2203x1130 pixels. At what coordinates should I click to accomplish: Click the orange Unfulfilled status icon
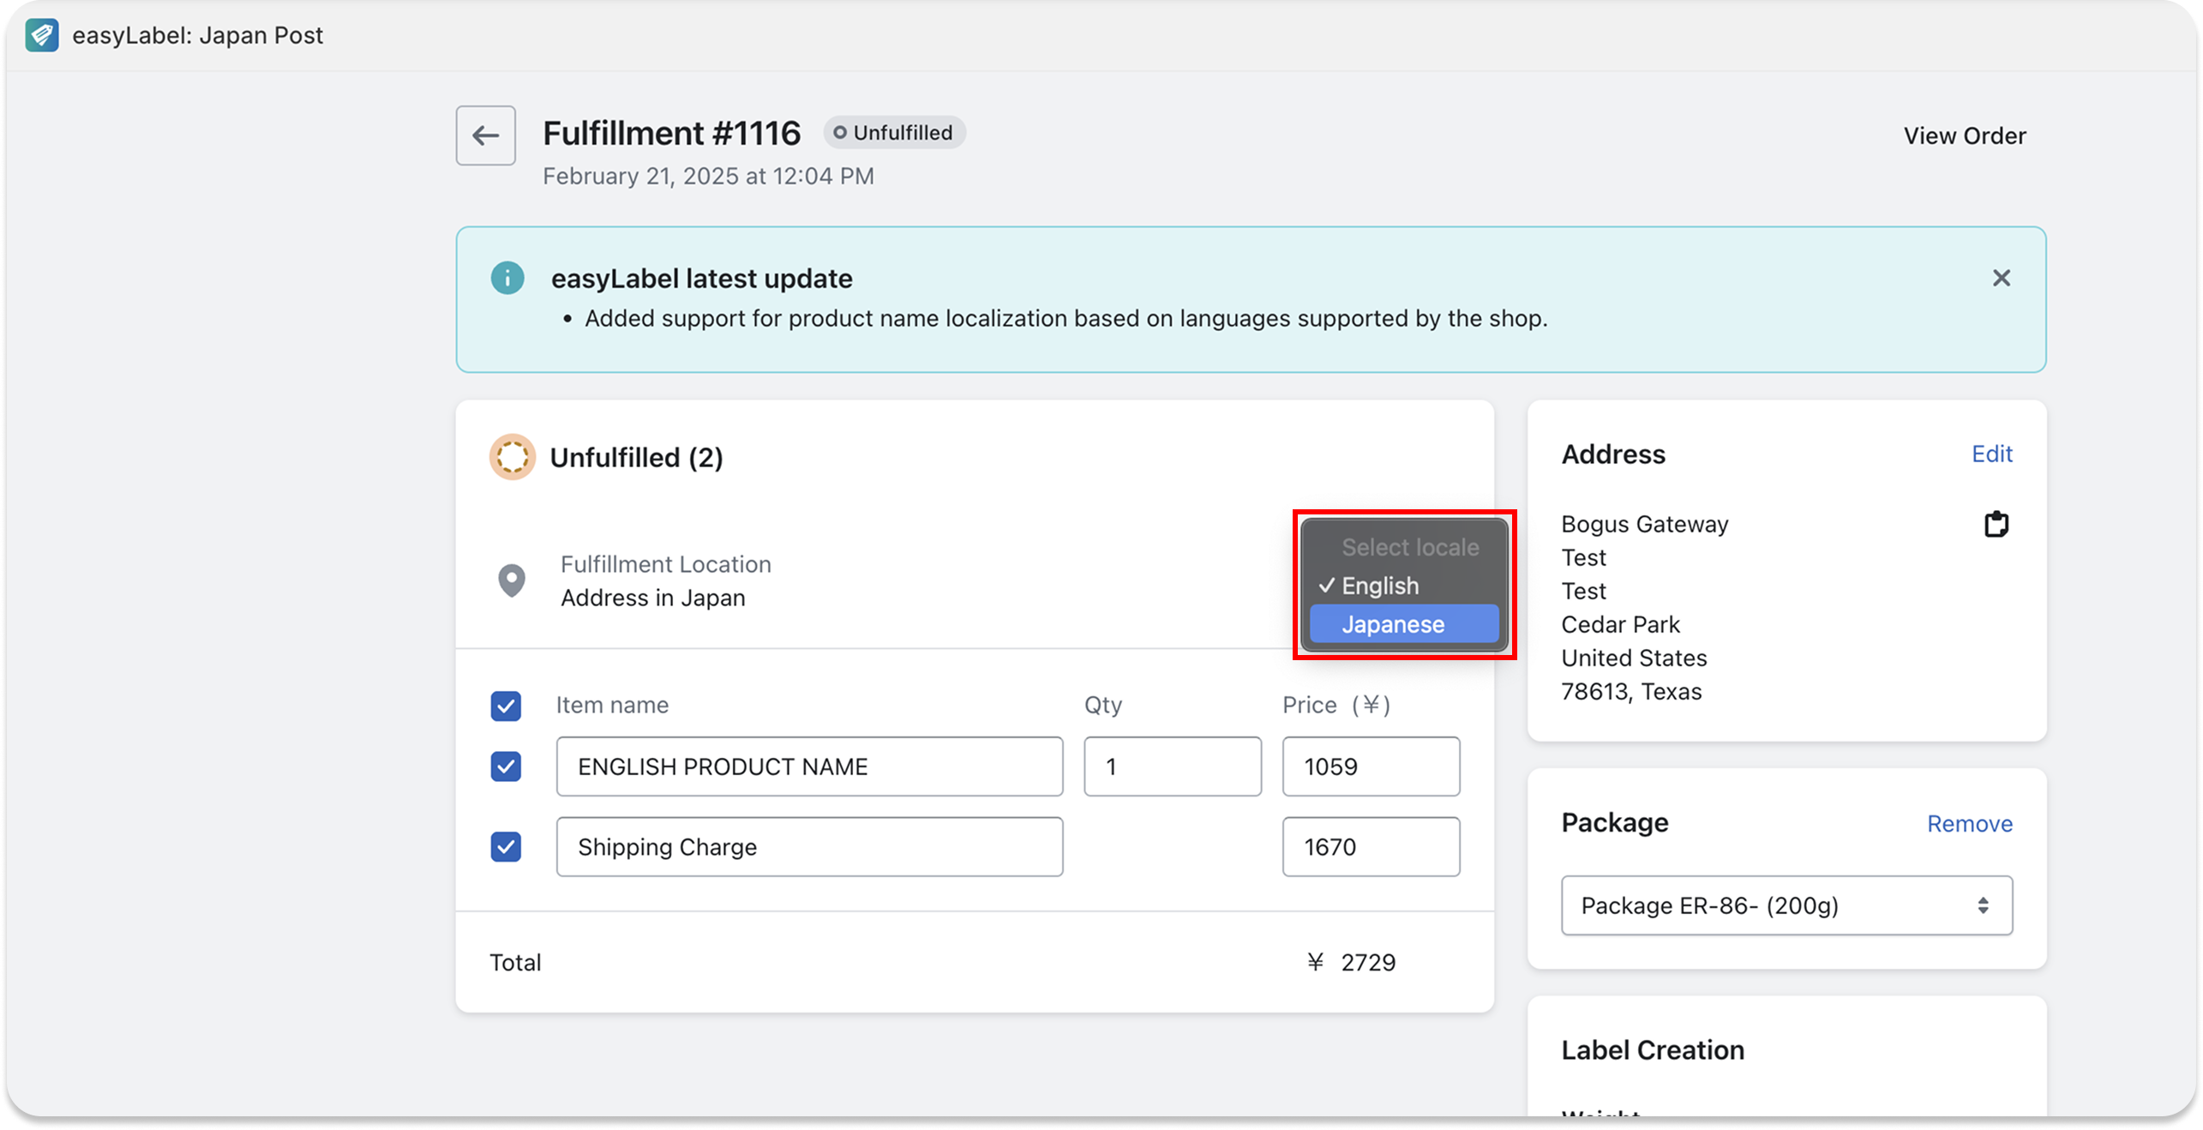(x=512, y=457)
